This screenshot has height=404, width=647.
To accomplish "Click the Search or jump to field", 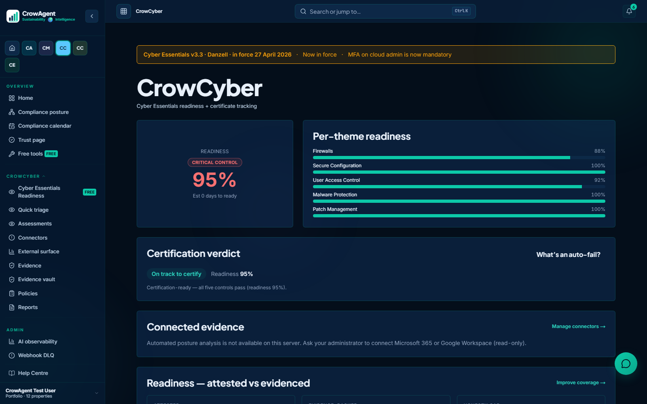I will (385, 11).
